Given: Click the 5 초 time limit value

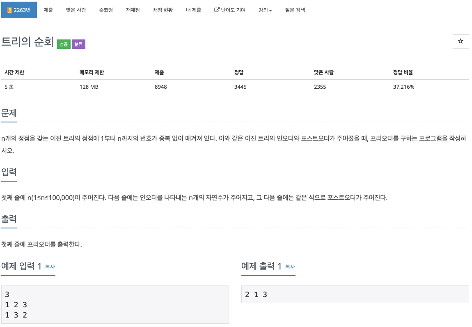Looking at the screenshot, I should (x=9, y=87).
